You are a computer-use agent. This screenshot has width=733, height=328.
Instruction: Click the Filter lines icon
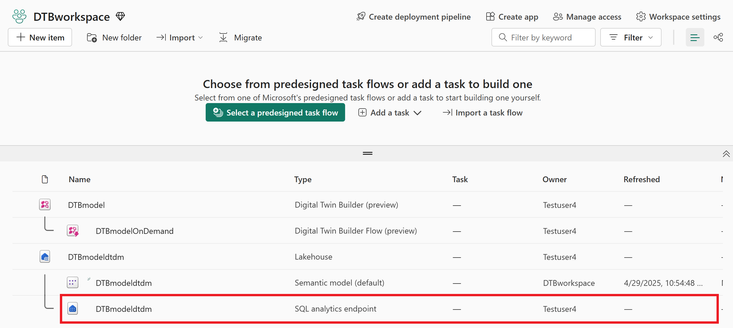613,38
